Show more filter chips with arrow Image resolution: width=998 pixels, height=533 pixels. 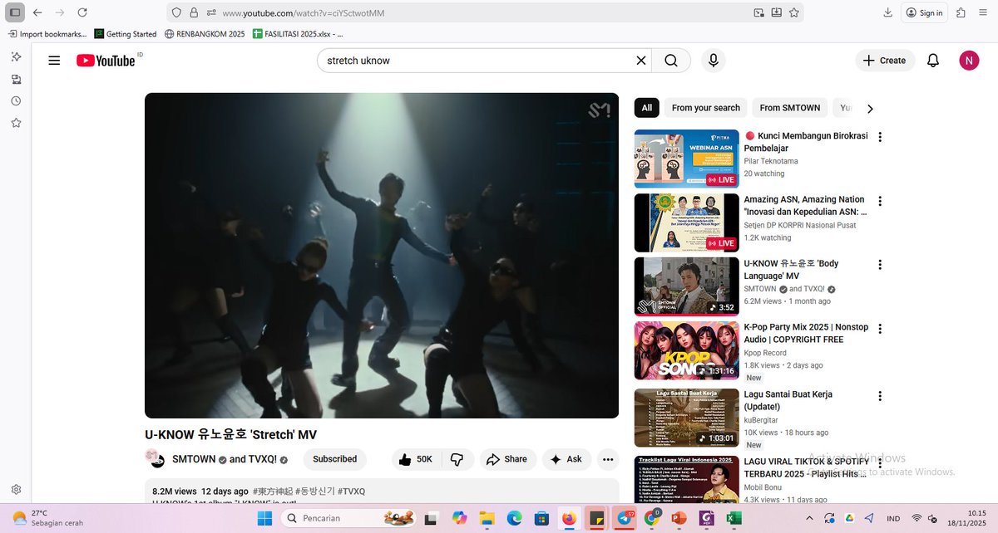(x=870, y=108)
